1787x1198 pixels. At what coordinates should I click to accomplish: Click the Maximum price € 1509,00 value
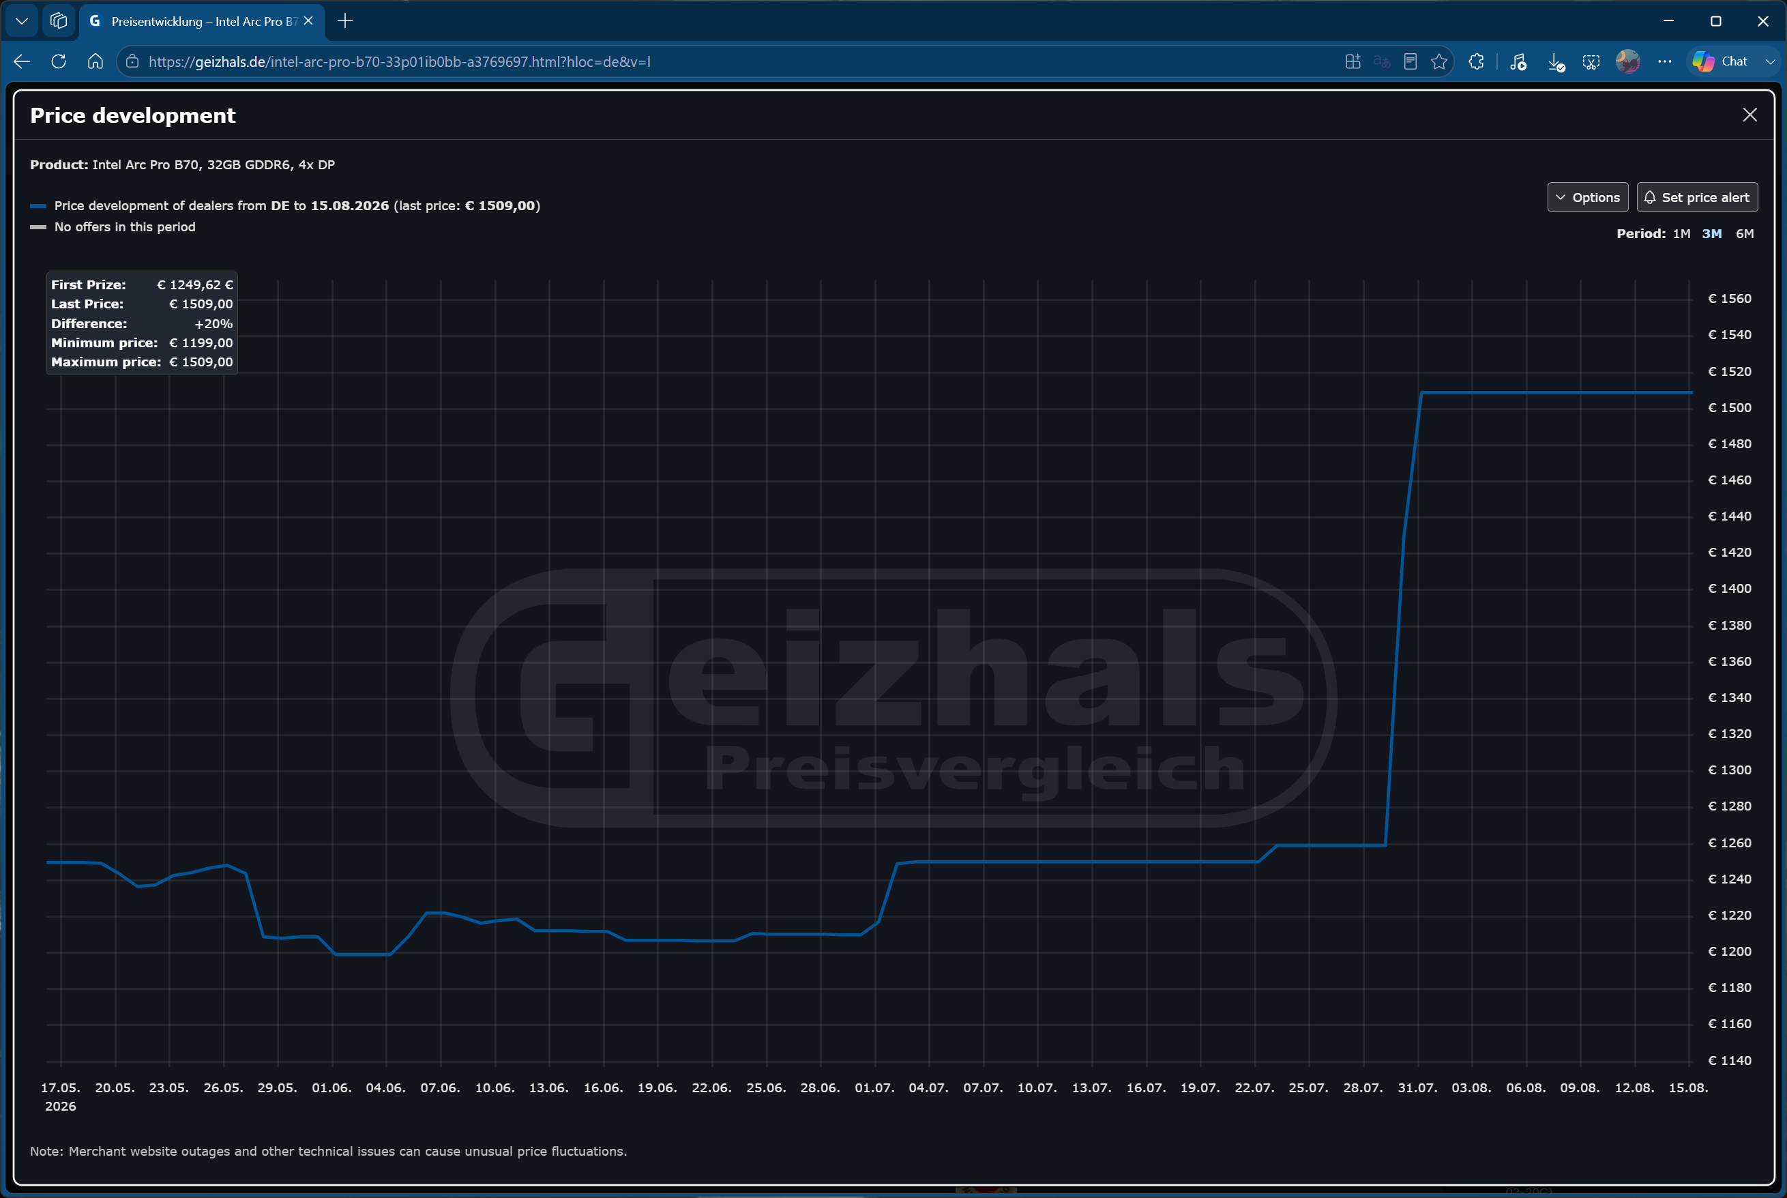pos(201,362)
